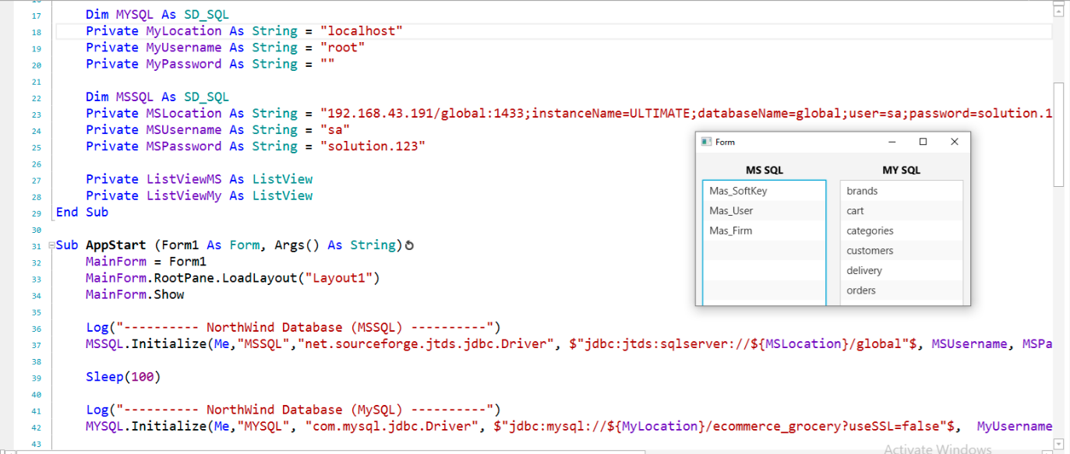1070x454 pixels.
Task: Close the Form window
Action: pos(955,142)
